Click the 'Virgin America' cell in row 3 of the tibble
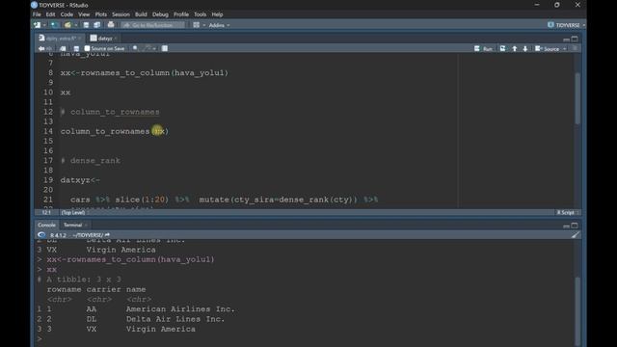617x347 pixels. click(x=161, y=329)
